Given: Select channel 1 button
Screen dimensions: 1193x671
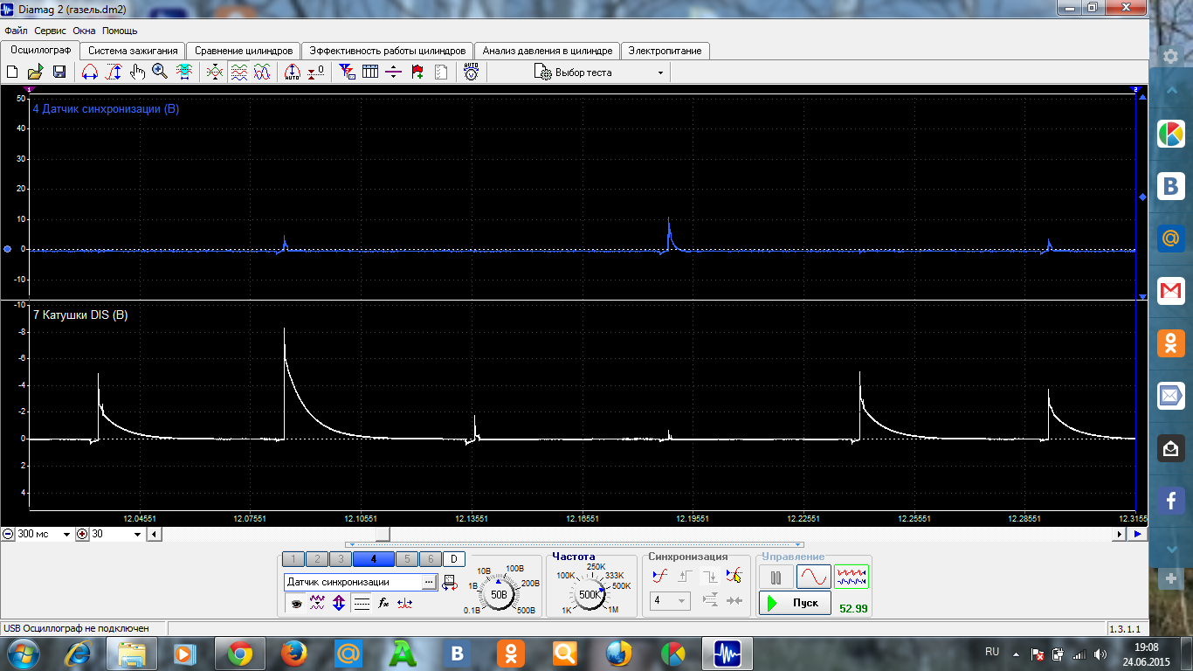Looking at the screenshot, I should (293, 559).
